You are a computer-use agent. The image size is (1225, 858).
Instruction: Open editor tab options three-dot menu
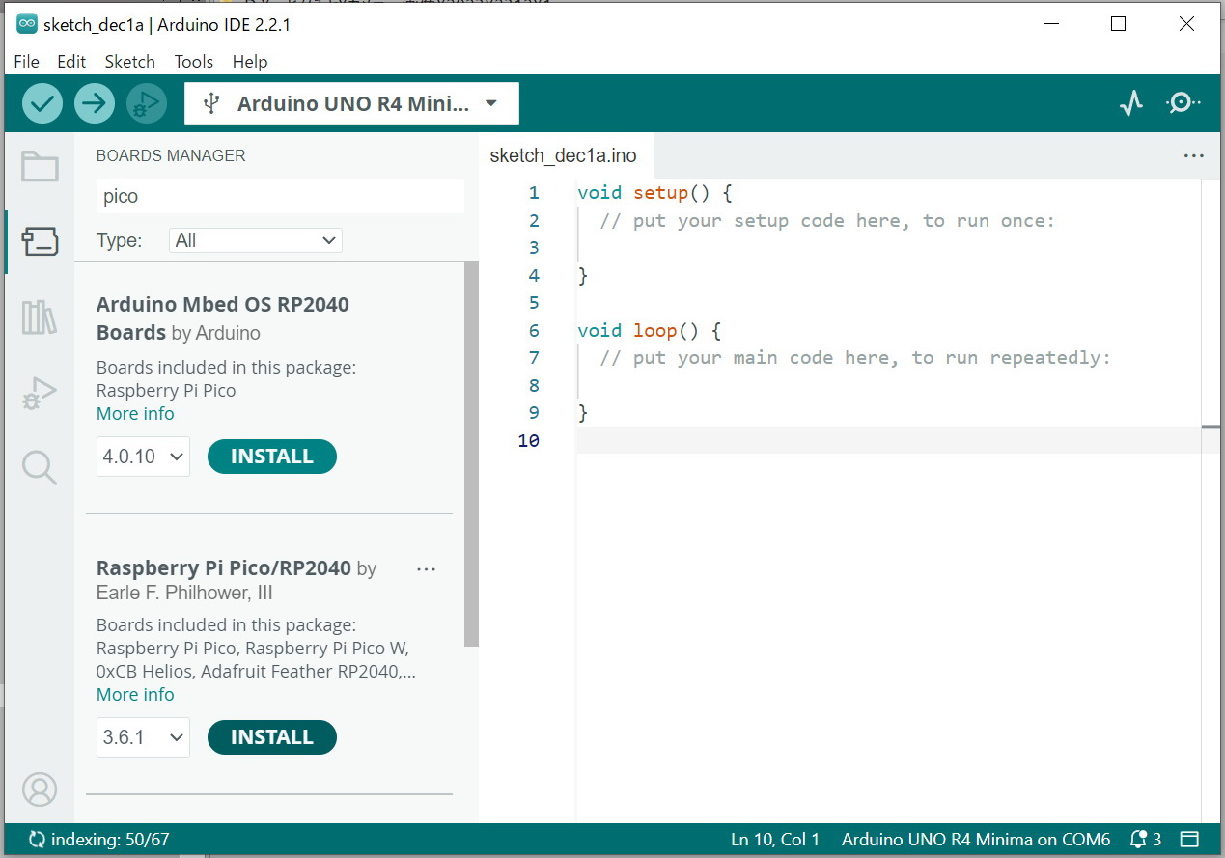tap(1194, 156)
